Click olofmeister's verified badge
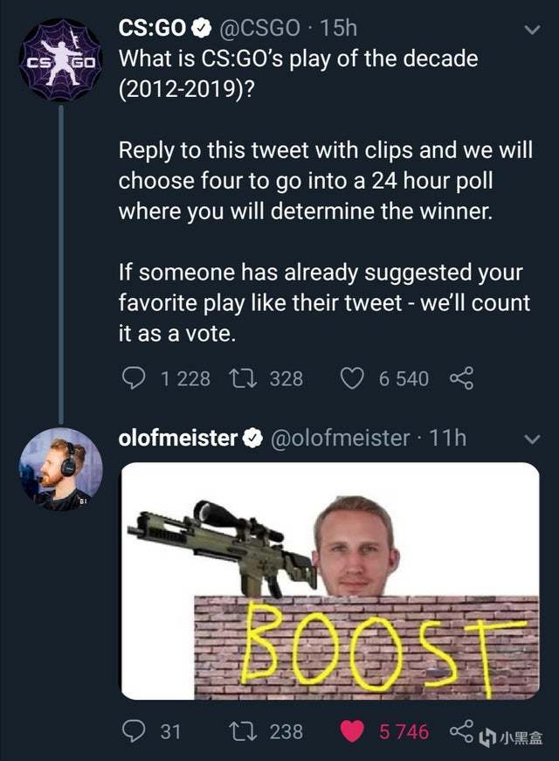 [253, 439]
